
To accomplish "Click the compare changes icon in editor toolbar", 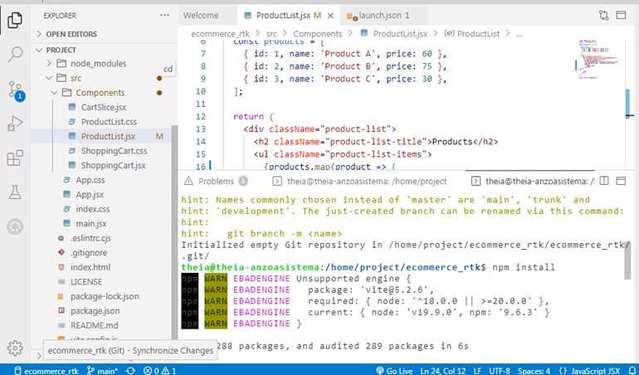I will click(603, 16).
